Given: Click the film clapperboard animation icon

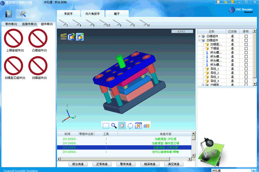Looking at the screenshot, I should (64, 37).
